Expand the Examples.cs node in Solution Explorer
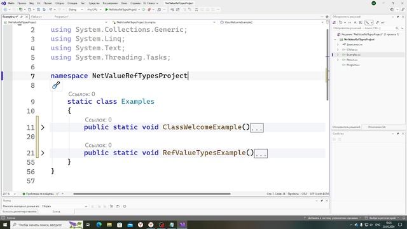The height and width of the screenshot is (229, 407). [x=338, y=55]
